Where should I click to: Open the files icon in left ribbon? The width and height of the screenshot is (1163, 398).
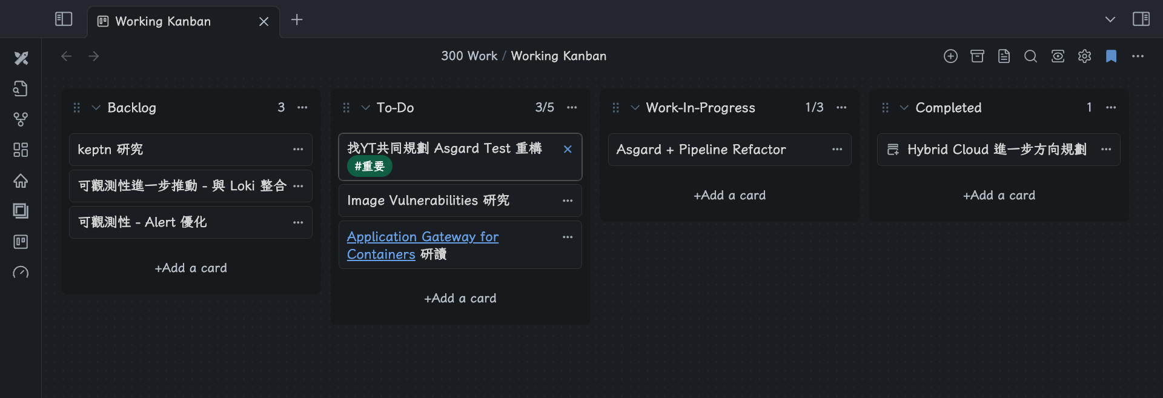pyautogui.click(x=21, y=88)
